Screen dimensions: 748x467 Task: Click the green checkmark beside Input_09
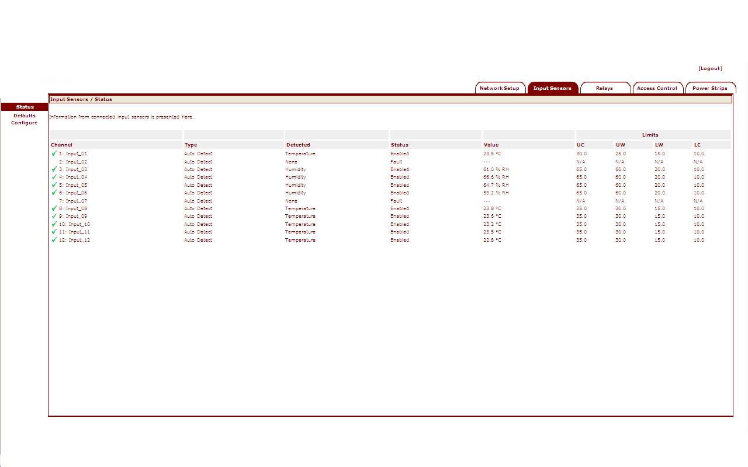click(54, 216)
